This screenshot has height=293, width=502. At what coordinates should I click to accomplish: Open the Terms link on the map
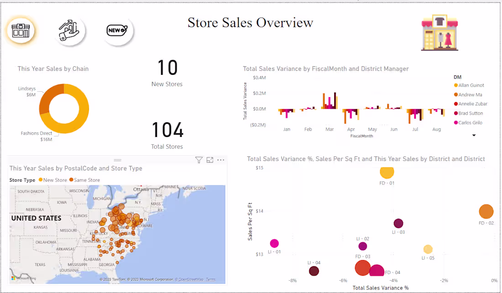(211, 279)
